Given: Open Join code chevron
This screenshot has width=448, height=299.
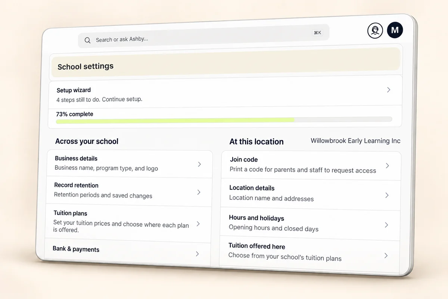Looking at the screenshot, I should click(x=388, y=166).
